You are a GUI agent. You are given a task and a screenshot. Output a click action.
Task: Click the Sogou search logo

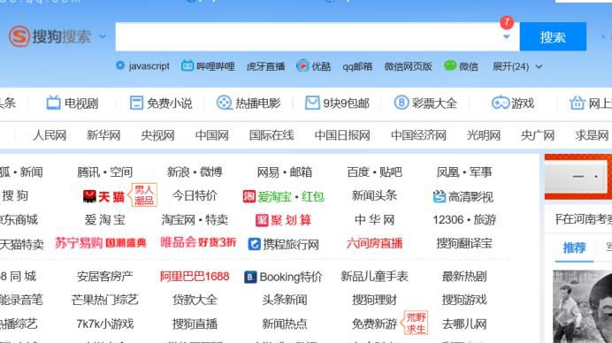(x=50, y=36)
